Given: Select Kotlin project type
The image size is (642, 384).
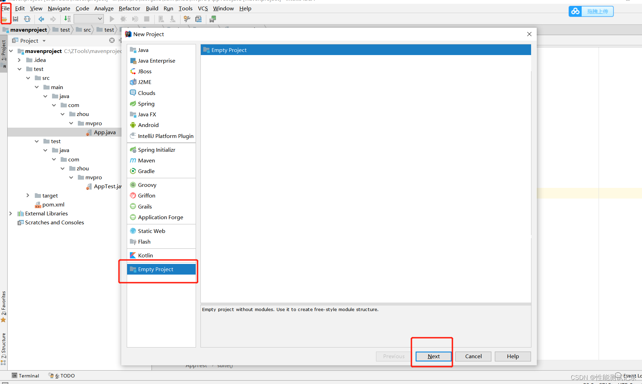Looking at the screenshot, I should 161,255.
